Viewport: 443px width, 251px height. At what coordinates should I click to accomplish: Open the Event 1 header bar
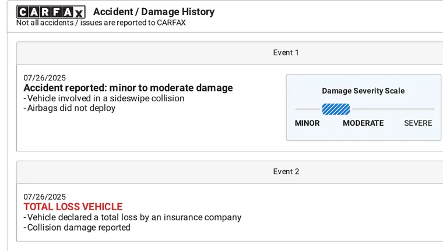pos(230,53)
